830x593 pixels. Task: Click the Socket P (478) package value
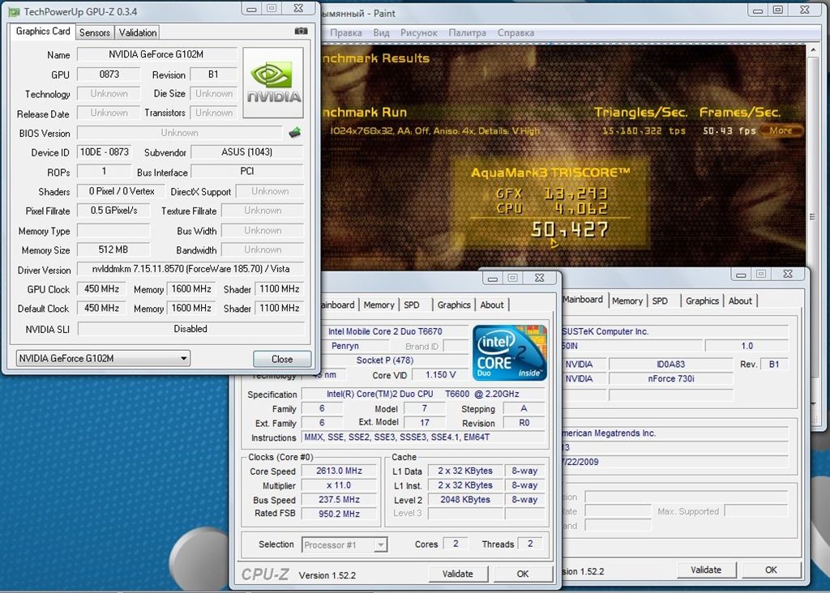(385, 360)
